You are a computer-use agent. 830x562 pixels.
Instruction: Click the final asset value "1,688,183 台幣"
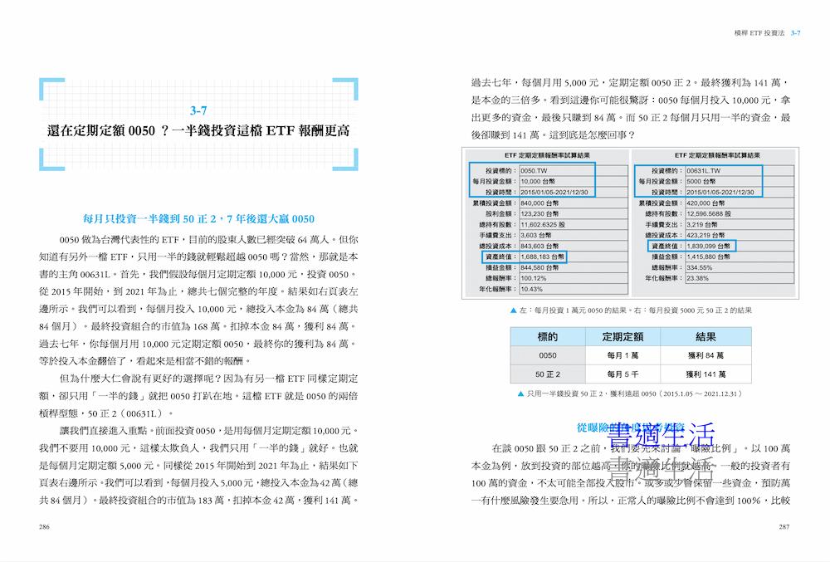point(542,257)
